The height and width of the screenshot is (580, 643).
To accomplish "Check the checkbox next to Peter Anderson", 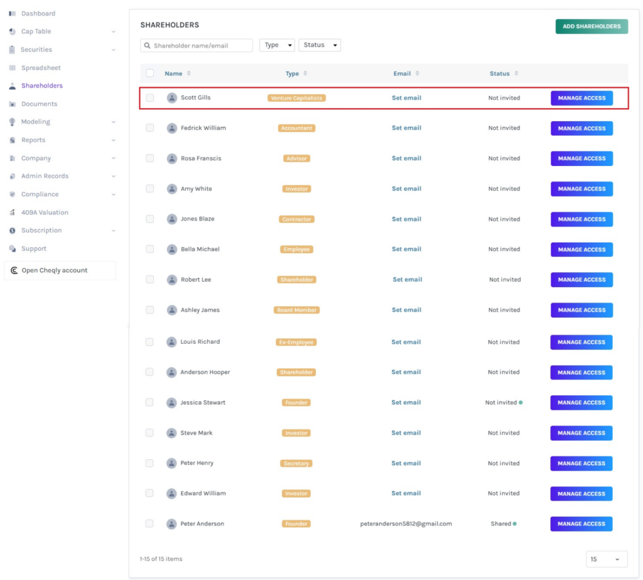I will [149, 523].
